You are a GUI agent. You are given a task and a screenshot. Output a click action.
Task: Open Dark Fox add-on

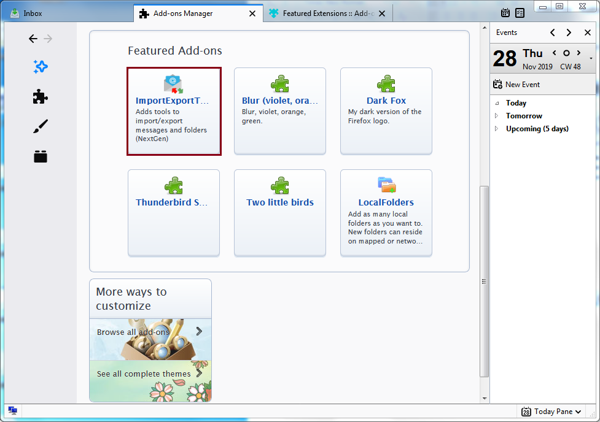click(386, 111)
